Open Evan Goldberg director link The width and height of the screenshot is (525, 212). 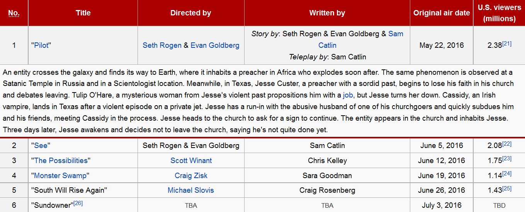pyautogui.click(x=215, y=45)
